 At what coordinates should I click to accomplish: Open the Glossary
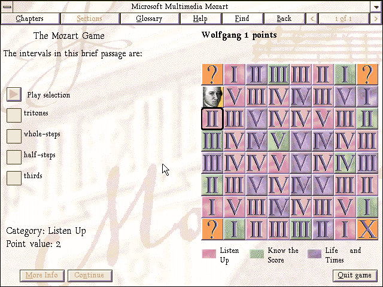click(x=150, y=19)
